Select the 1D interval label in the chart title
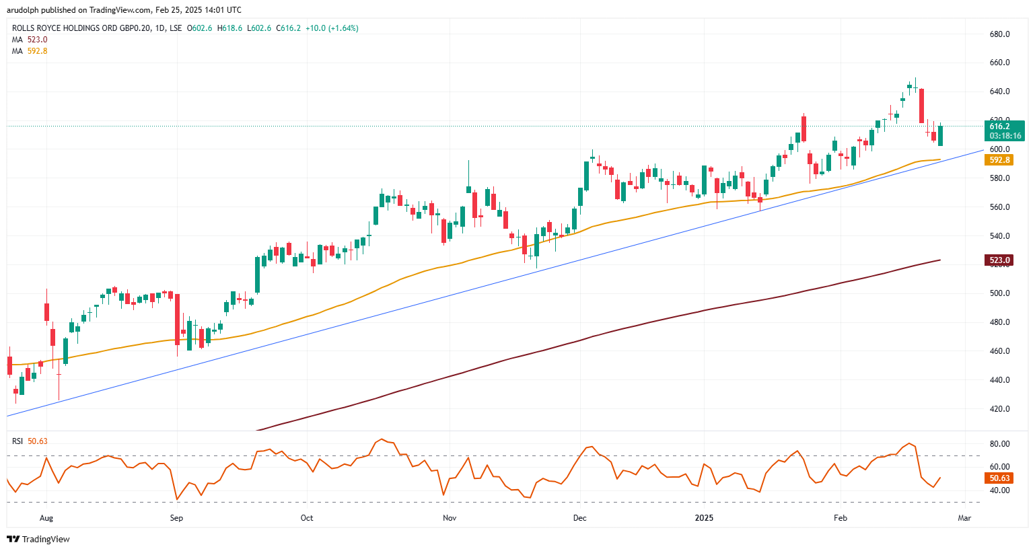 (159, 28)
